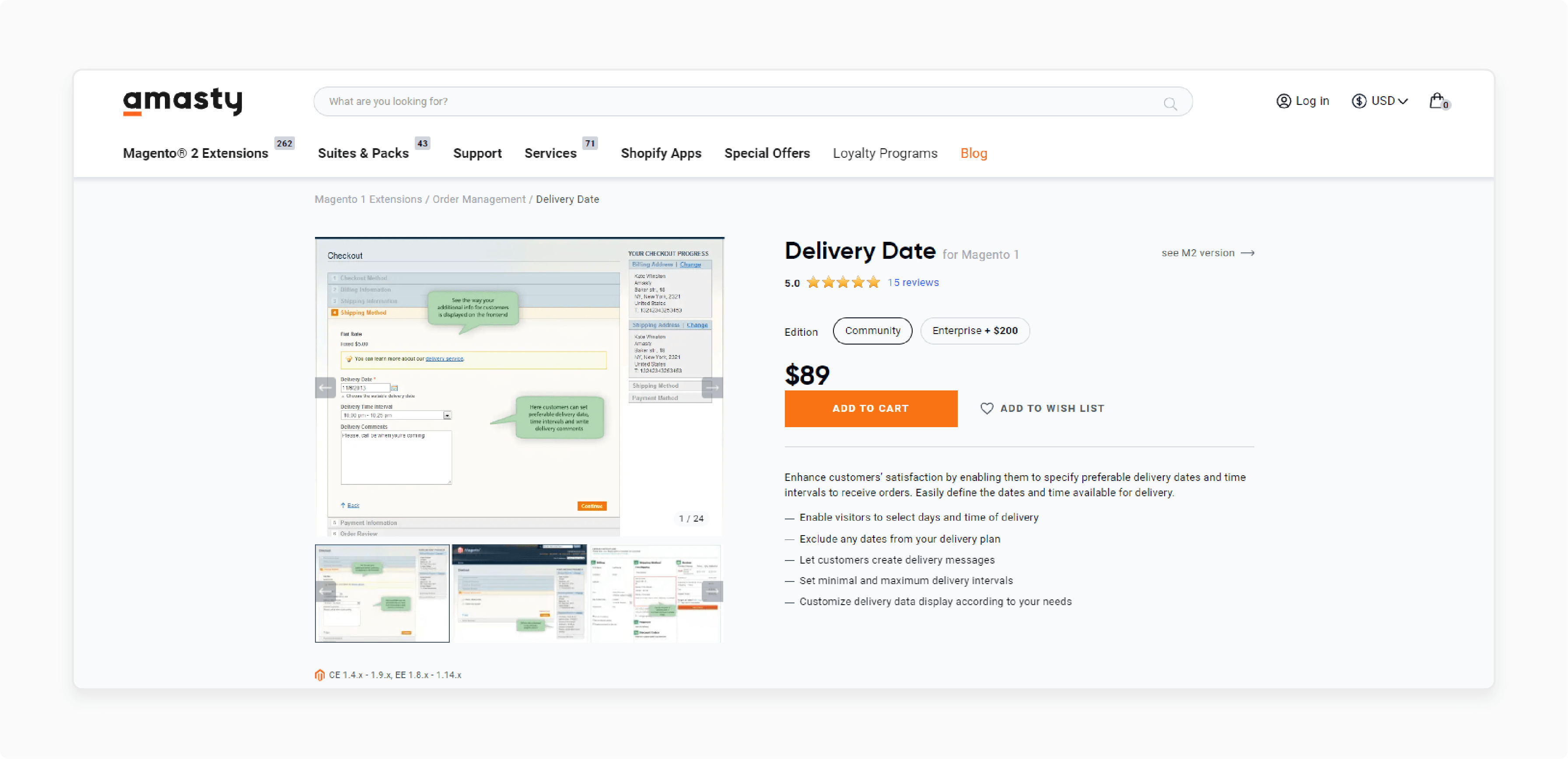Click 'Customize delivery data display' bullet
The width and height of the screenshot is (1568, 759).
click(x=935, y=602)
